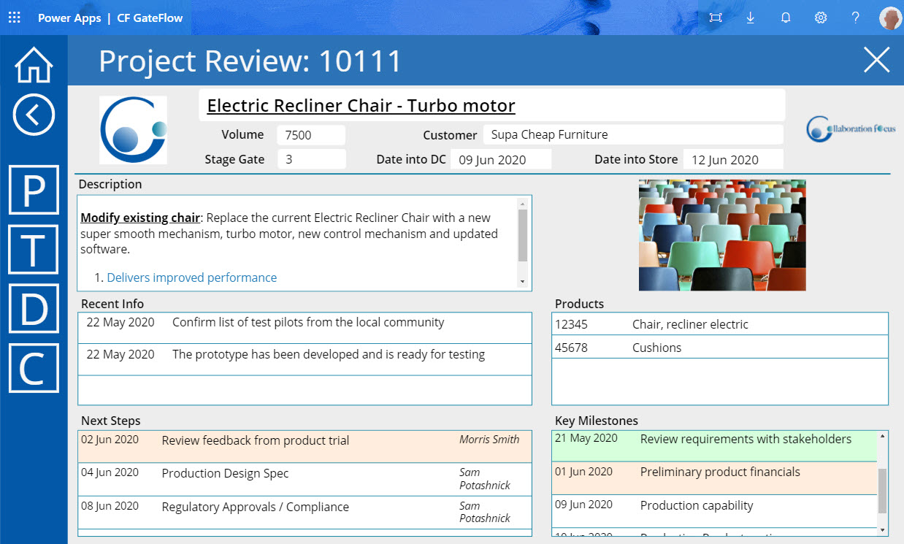Select the C icon in the sidebar
The image size is (904, 544).
click(33, 369)
